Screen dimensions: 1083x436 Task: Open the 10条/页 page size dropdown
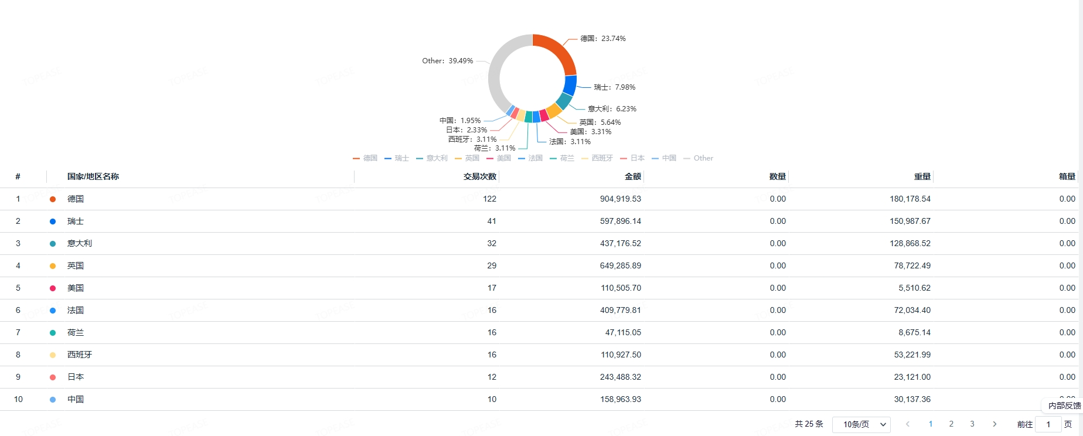pyautogui.click(x=861, y=424)
